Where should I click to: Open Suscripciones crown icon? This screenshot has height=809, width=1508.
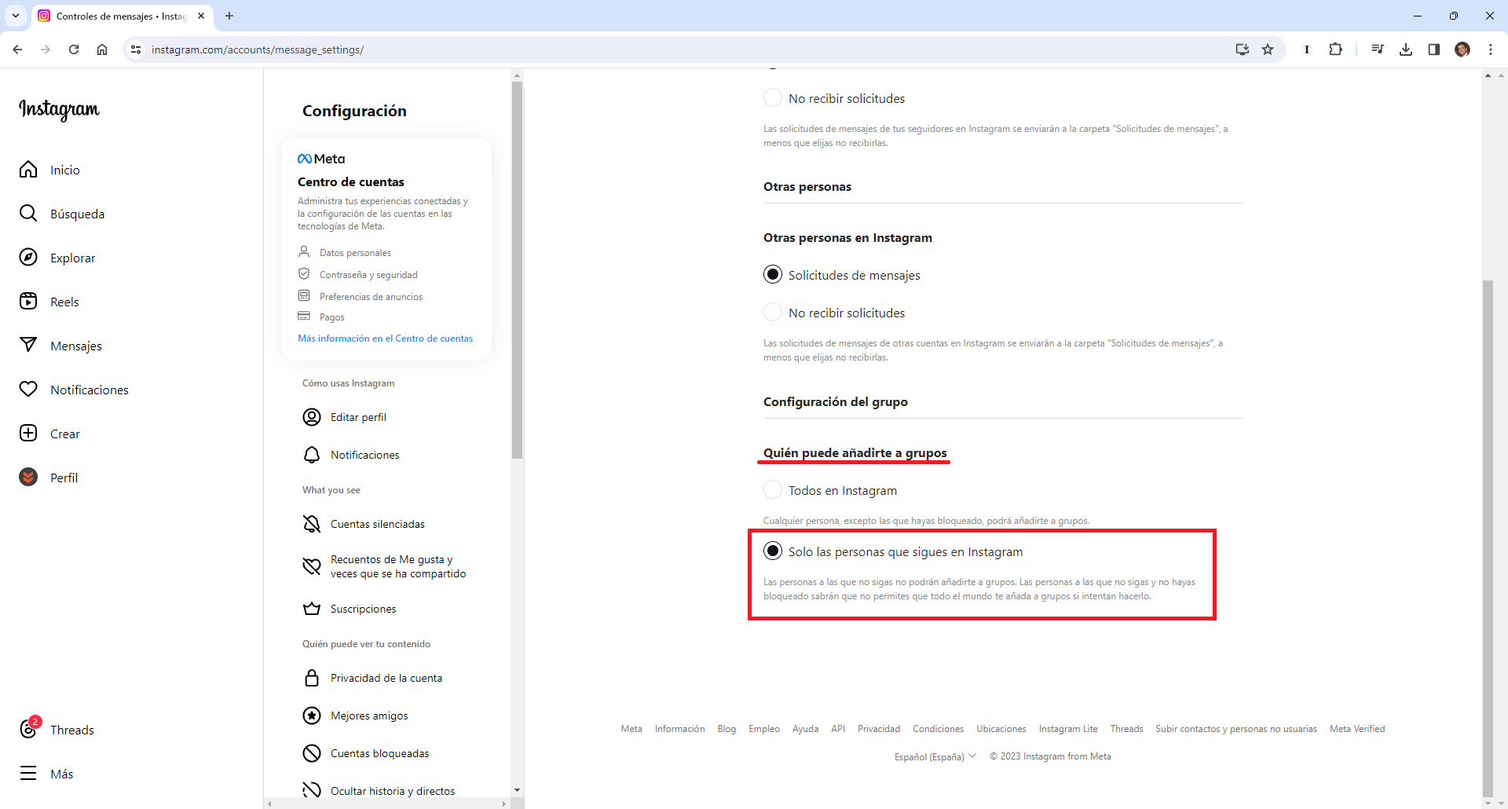(312, 609)
